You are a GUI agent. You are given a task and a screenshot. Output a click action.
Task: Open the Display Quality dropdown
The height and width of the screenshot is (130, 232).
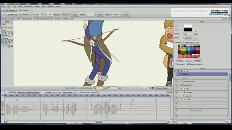(x=163, y=88)
